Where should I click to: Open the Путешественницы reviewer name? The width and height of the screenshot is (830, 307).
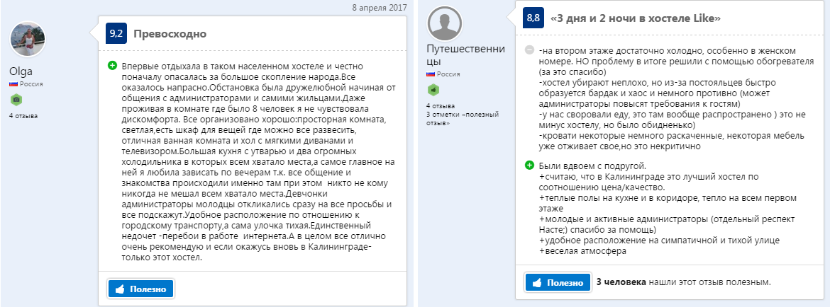point(465,55)
